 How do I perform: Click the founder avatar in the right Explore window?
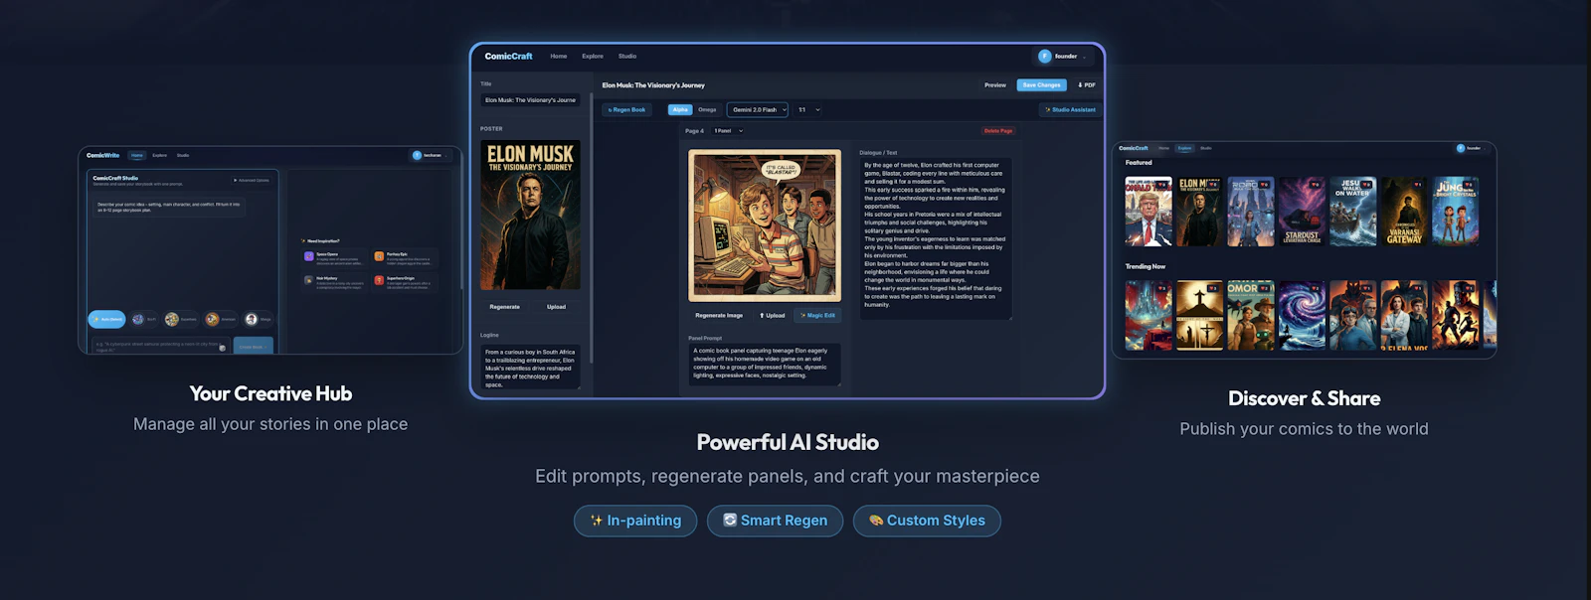click(1461, 148)
